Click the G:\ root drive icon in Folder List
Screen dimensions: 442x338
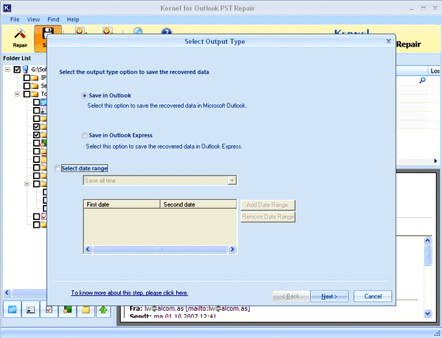pyautogui.click(x=25, y=69)
